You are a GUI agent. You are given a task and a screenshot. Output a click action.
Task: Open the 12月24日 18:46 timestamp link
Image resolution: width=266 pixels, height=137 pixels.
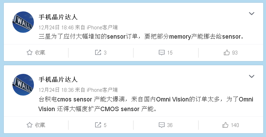coord(56,27)
